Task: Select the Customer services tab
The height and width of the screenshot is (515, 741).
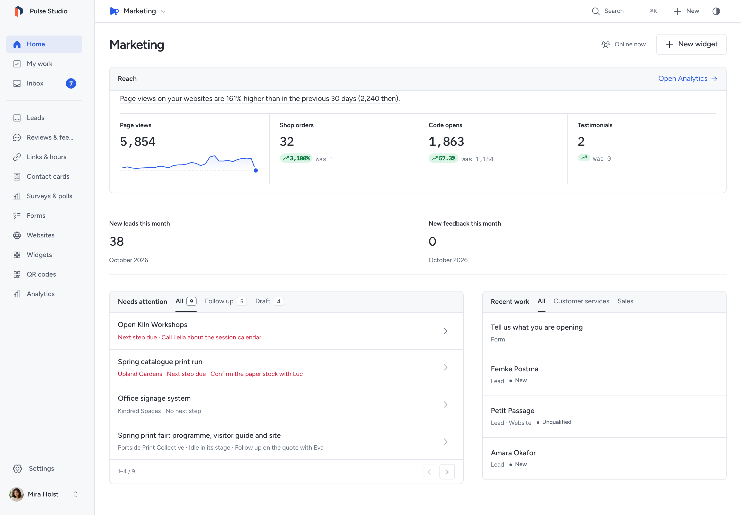Action: [x=581, y=301]
